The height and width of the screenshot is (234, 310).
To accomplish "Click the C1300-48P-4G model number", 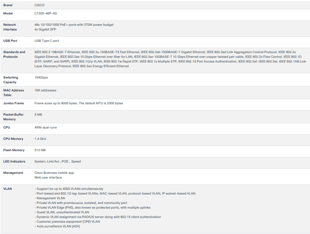I will 46,13.
